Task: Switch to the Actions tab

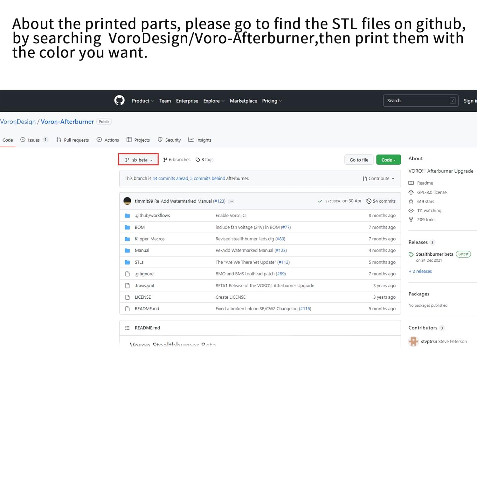Action: pos(108,140)
